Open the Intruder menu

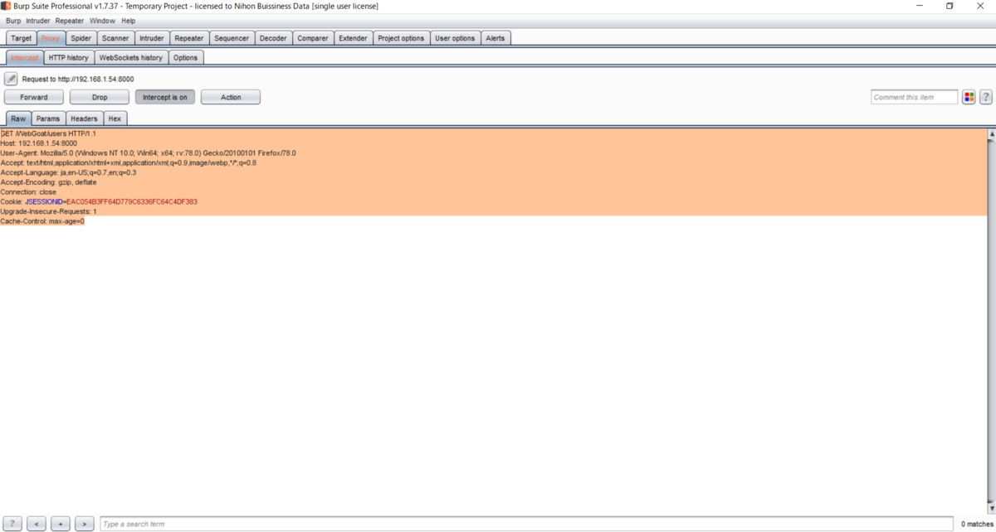pyautogui.click(x=38, y=21)
